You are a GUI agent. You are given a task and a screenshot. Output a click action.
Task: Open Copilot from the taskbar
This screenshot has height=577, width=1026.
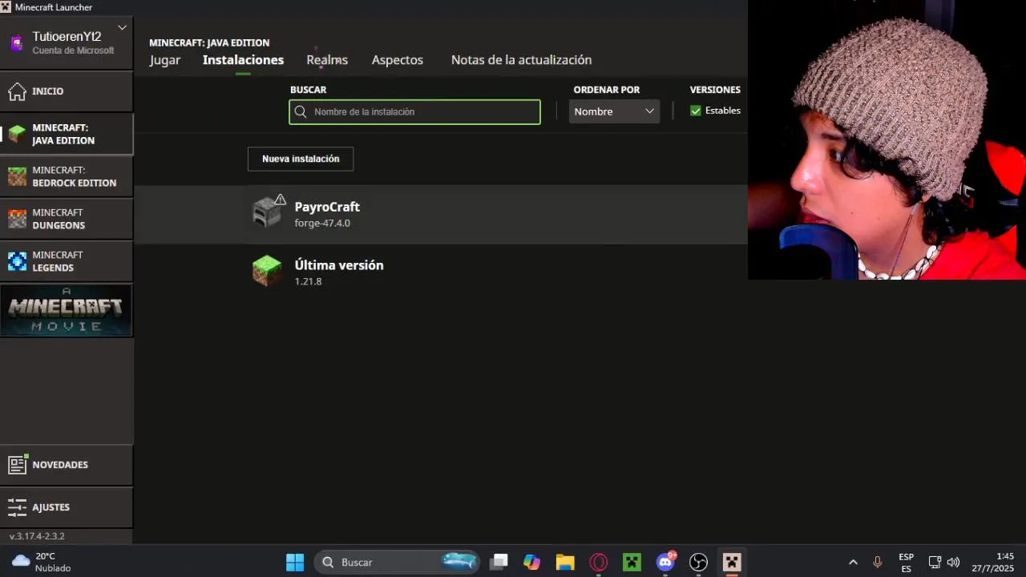pyautogui.click(x=532, y=563)
